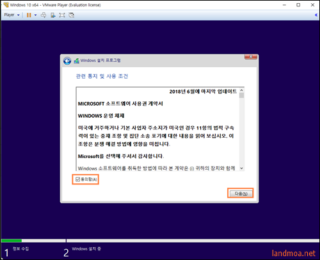Minimize the VMware Player window

point(284,5)
